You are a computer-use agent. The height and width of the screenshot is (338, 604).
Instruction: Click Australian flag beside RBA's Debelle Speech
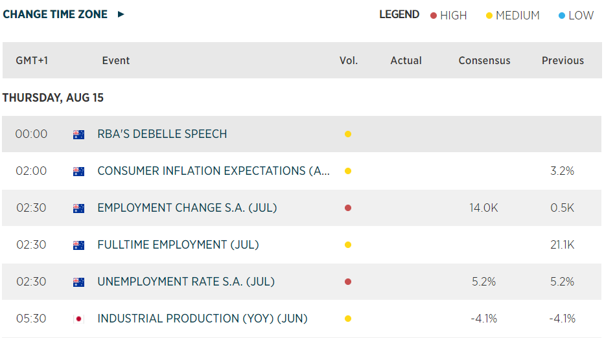pos(79,135)
